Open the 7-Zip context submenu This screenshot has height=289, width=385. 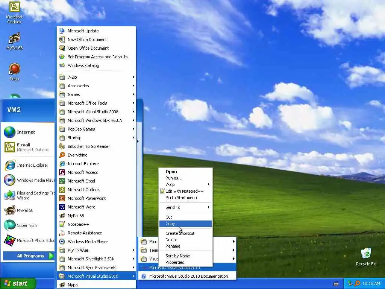point(185,184)
